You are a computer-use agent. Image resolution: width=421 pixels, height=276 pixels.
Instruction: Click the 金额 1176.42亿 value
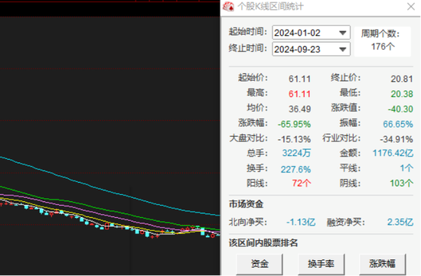coord(393,153)
